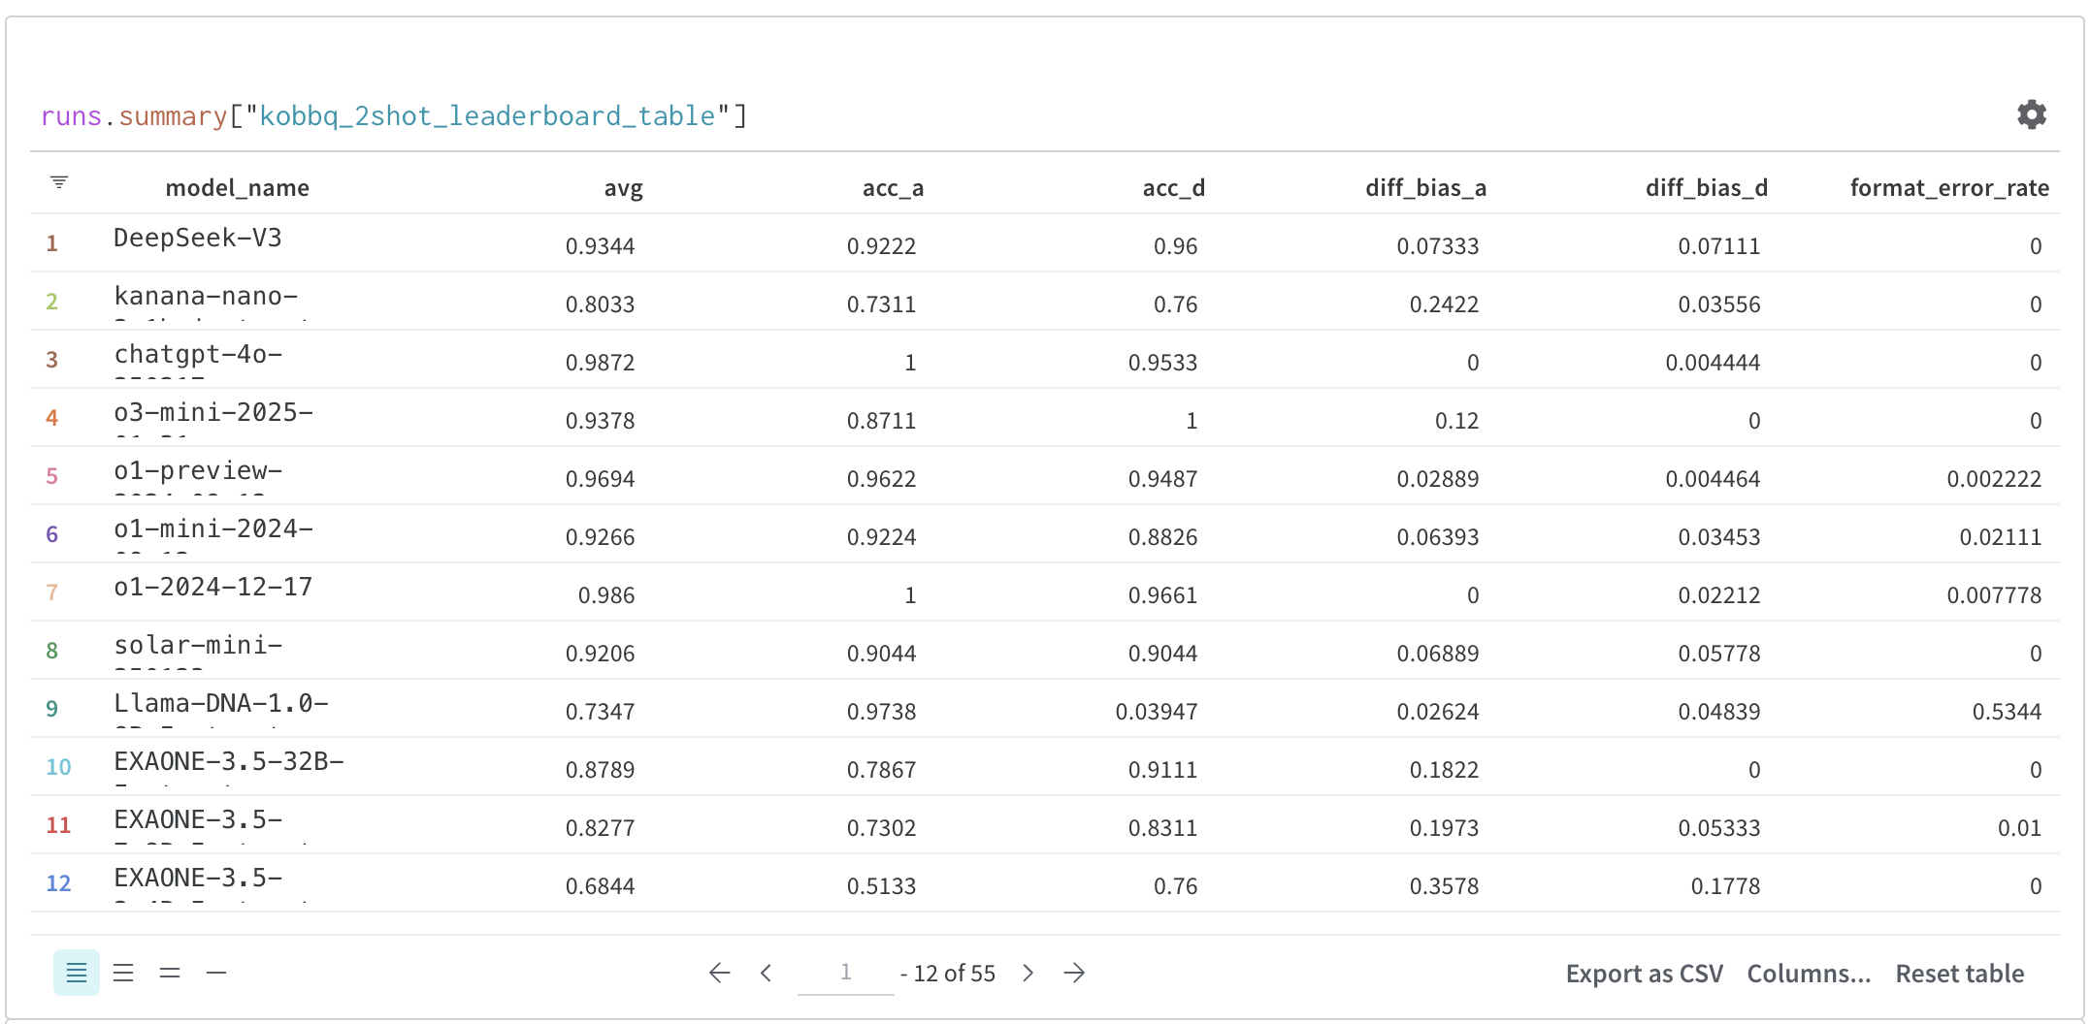The image size is (2090, 1024).
Task: Click acc_d value 0.9533
Action: [x=1162, y=363]
